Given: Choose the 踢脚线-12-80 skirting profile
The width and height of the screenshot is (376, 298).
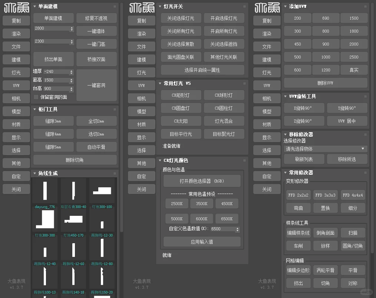Looking at the screenshot, I should [x=102, y=248].
